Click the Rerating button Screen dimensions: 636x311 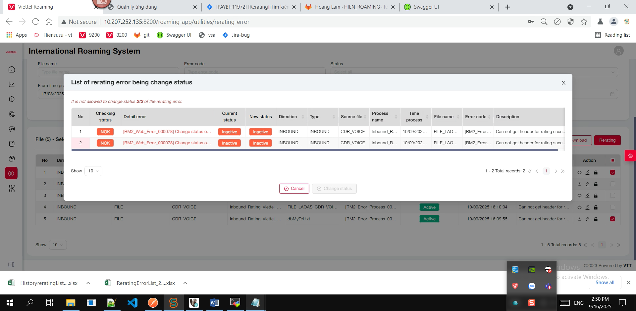pos(607,140)
